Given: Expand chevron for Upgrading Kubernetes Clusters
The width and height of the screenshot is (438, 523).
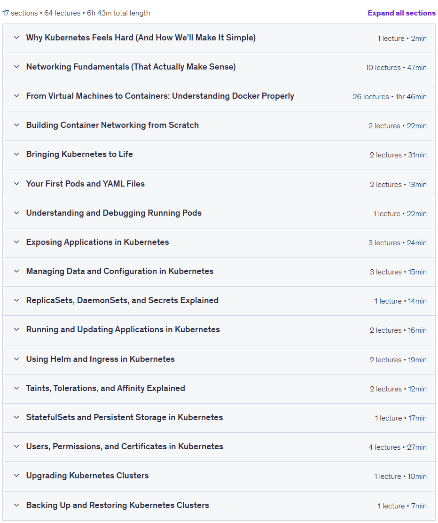Looking at the screenshot, I should tap(16, 476).
